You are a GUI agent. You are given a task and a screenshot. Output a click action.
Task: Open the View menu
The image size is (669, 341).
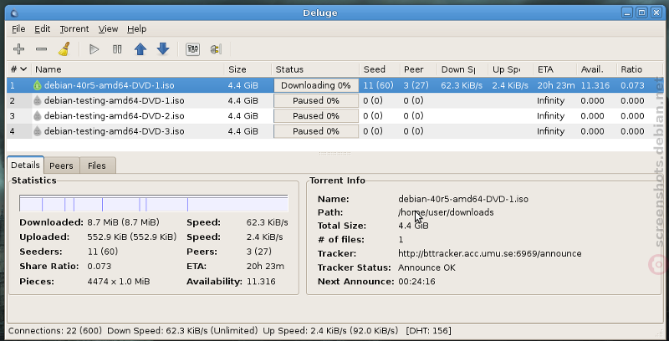(108, 29)
